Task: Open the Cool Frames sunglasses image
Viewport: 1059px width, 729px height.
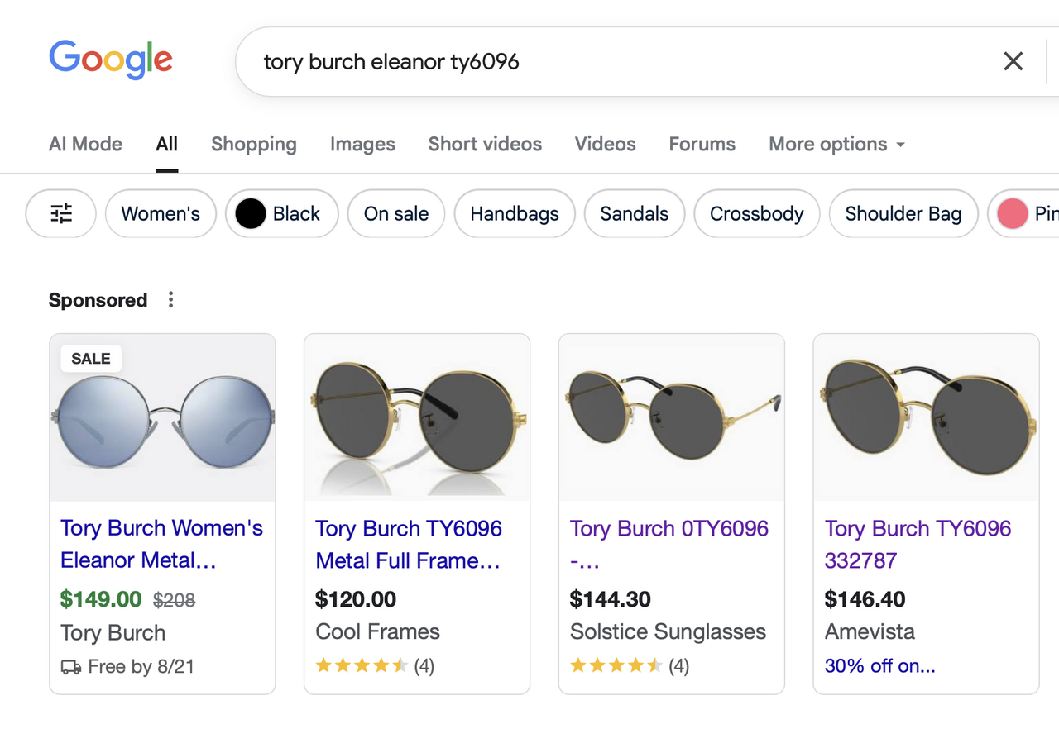Action: tap(417, 417)
